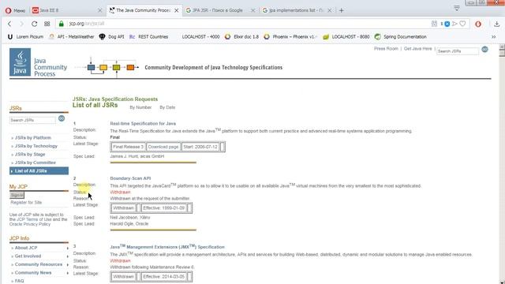Focus the address bar showing jcp.org
505x284 pixels.
click(x=245, y=24)
